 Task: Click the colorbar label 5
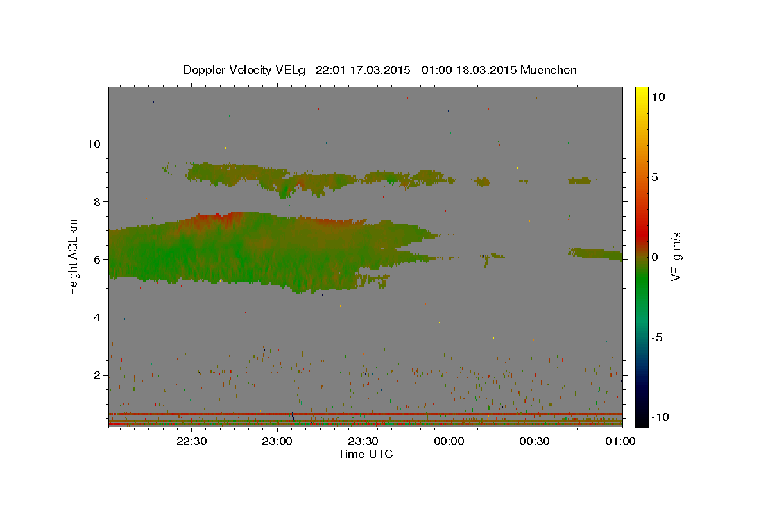click(x=654, y=176)
